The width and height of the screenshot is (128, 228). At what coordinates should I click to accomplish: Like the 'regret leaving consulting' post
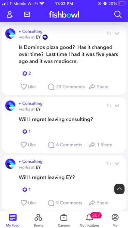[28, 145]
